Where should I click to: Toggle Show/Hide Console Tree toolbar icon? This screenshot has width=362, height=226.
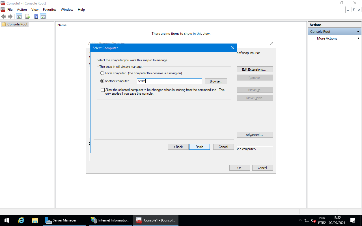click(19, 16)
